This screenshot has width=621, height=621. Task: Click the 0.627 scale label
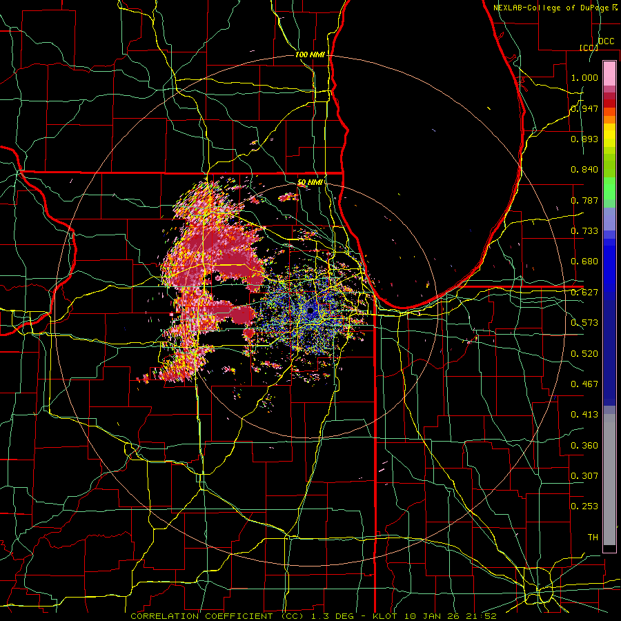coord(584,293)
